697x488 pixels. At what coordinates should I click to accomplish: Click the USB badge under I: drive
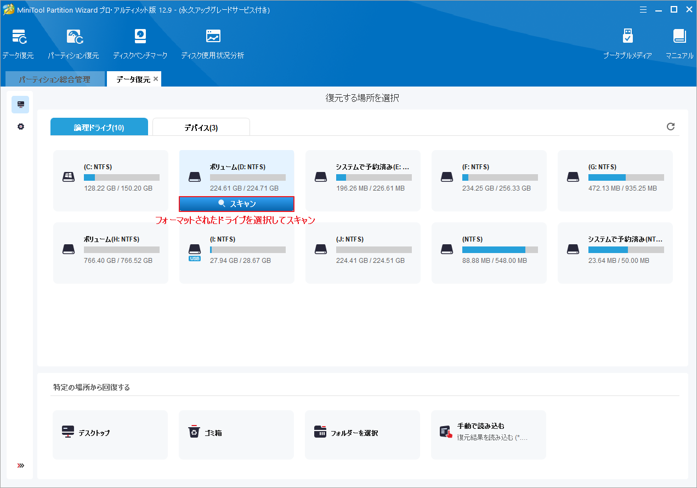[195, 259]
